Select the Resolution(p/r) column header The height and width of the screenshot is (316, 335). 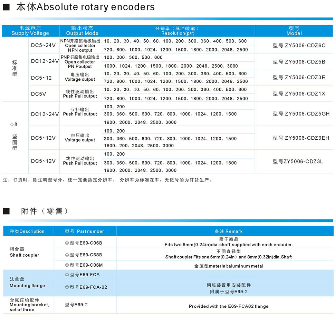[x=178, y=31]
